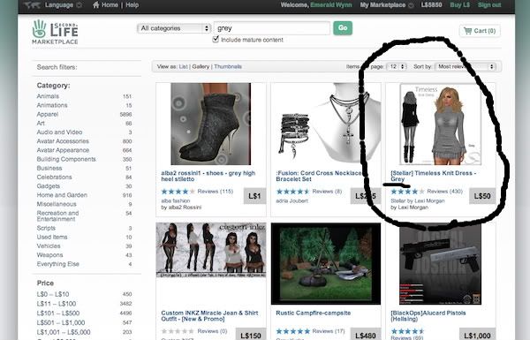530x340 pixels.
Task: Filter by Animations category
Action: point(52,105)
